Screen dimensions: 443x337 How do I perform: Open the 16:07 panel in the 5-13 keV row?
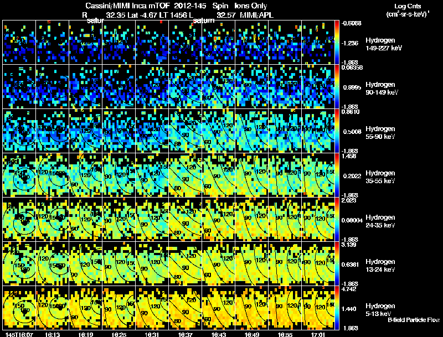pos(19,308)
